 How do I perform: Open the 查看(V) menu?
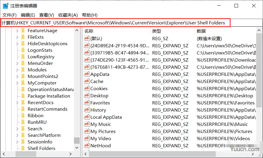coord(47,15)
